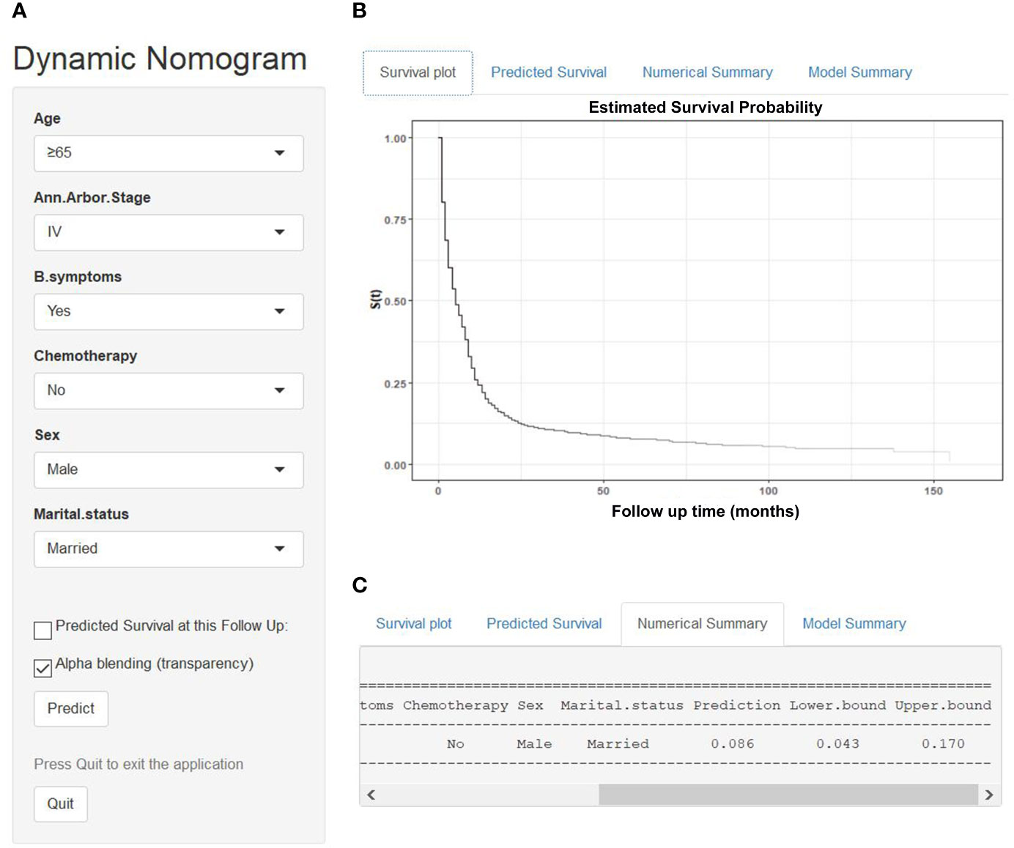Click the Married cell in the summary table
Viewport: 1014px width, 848px height.
(x=618, y=744)
